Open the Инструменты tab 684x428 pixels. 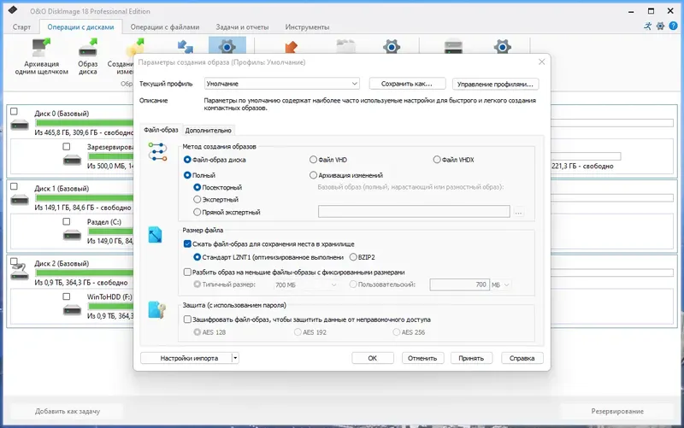click(x=307, y=27)
